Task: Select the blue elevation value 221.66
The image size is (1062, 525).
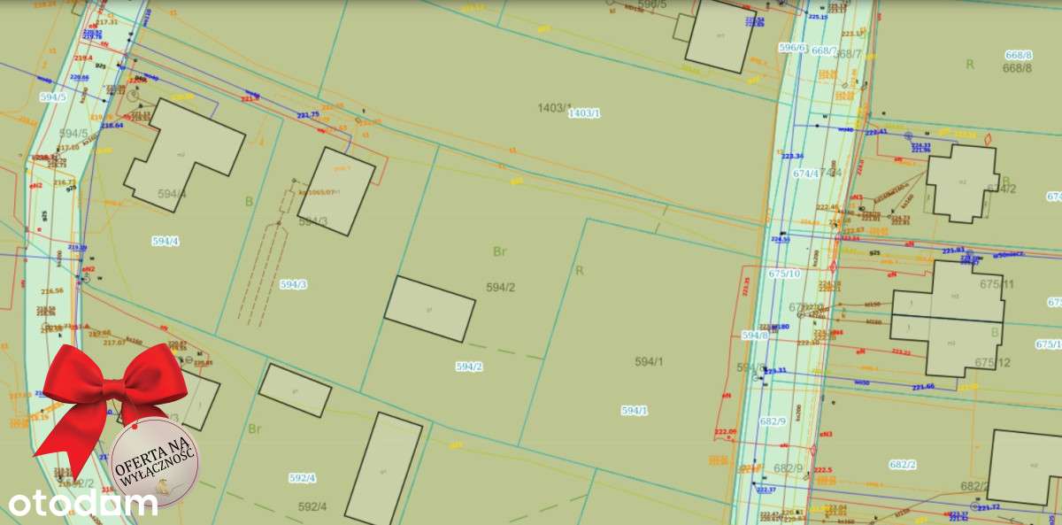Action: (923, 387)
